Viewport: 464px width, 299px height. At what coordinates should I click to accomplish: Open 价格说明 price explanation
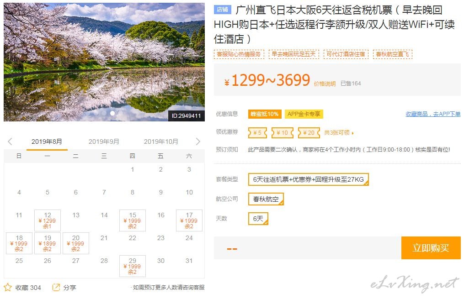pos(325,84)
